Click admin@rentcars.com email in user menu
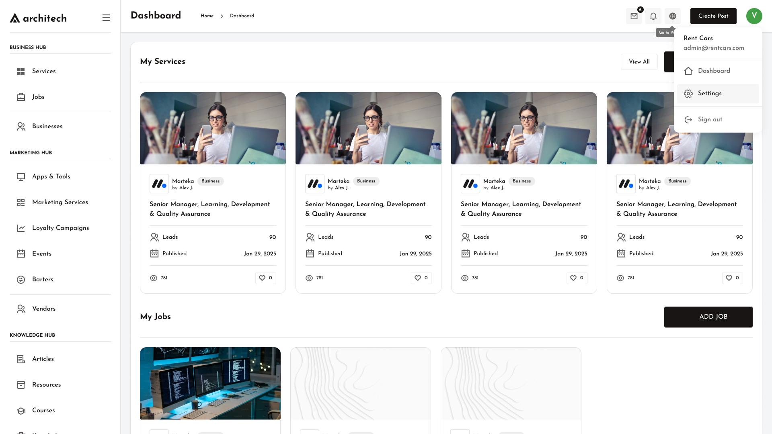This screenshot has height=434, width=772. coord(714,48)
